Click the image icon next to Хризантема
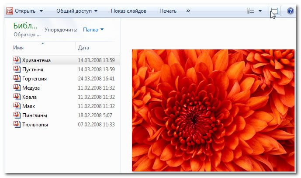 17,60
